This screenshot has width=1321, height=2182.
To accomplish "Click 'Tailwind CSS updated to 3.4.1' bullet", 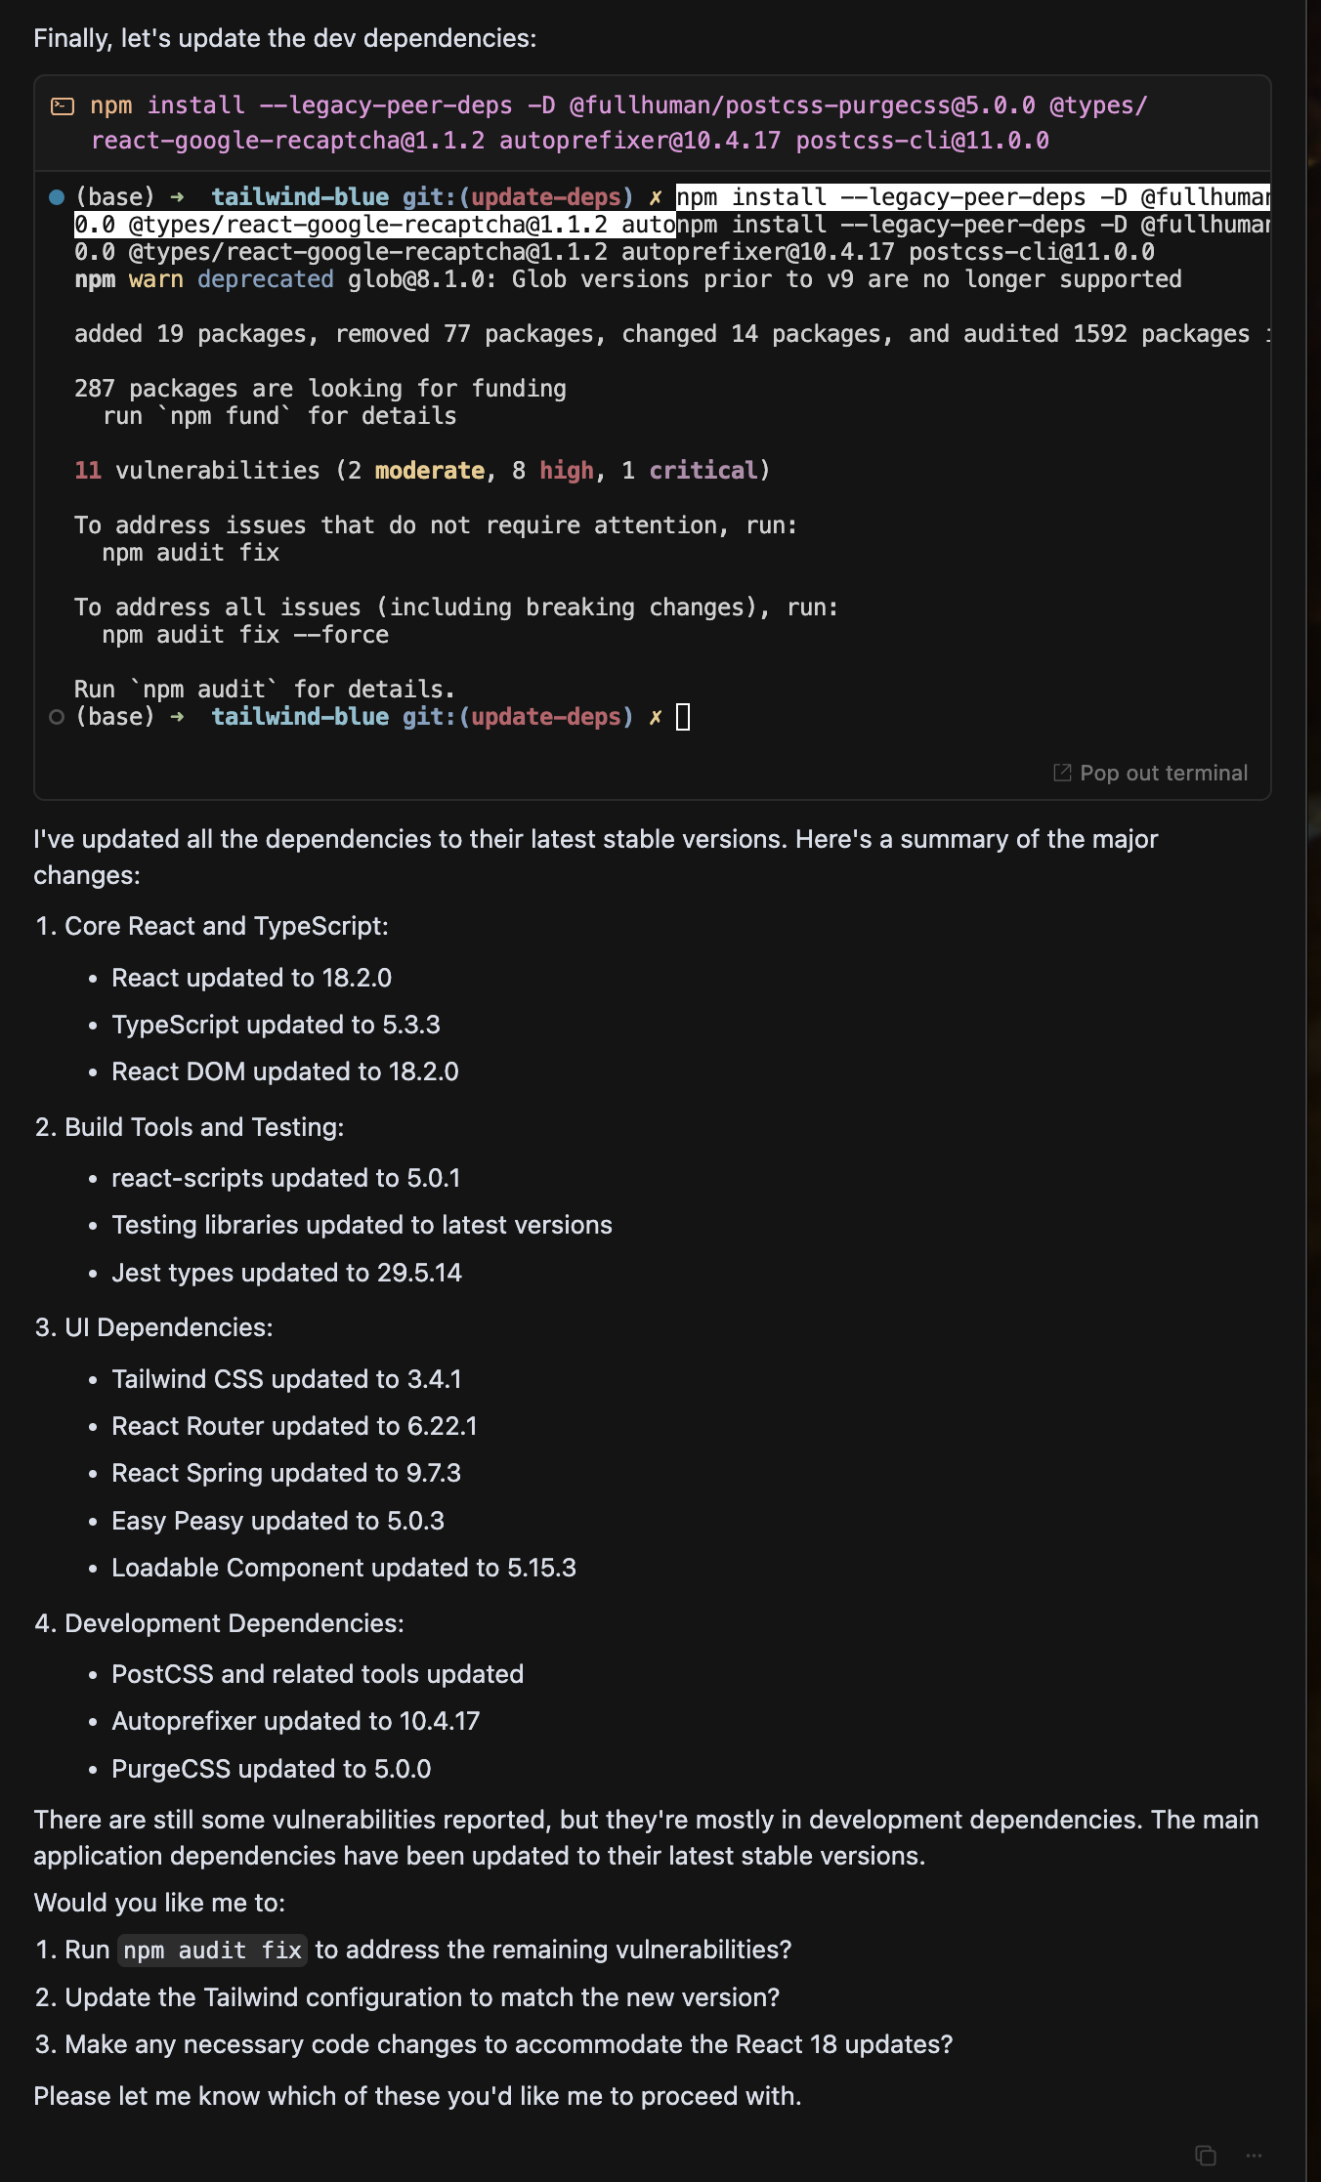I will pos(286,1379).
